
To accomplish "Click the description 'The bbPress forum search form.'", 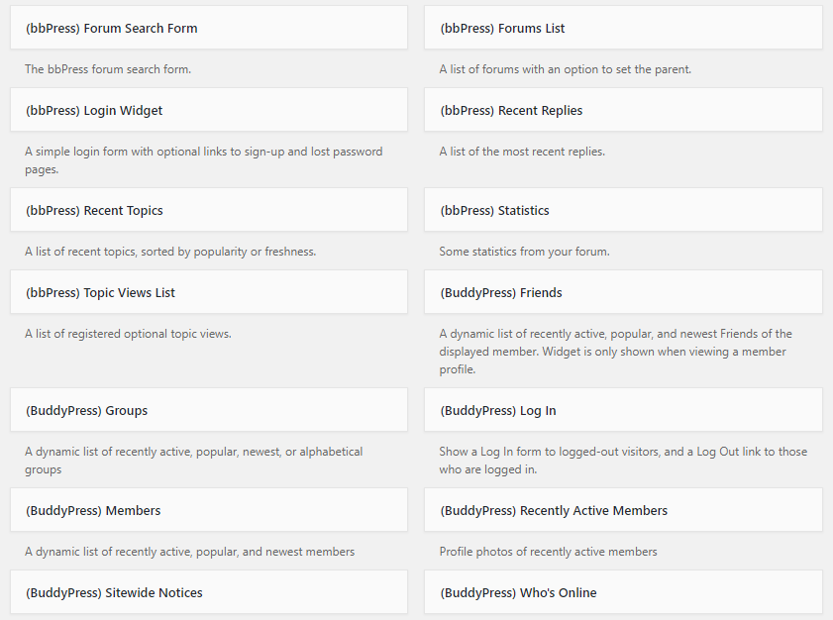I will pos(108,69).
